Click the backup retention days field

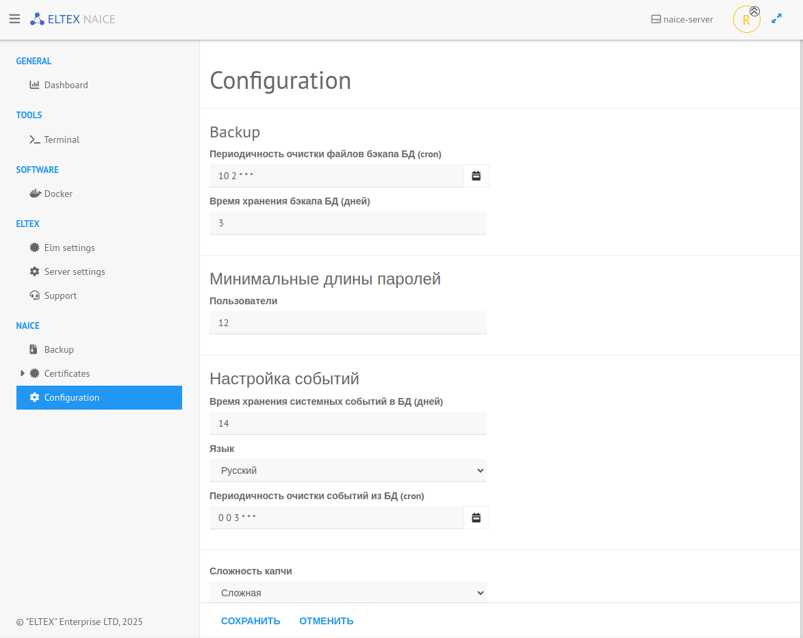point(348,223)
